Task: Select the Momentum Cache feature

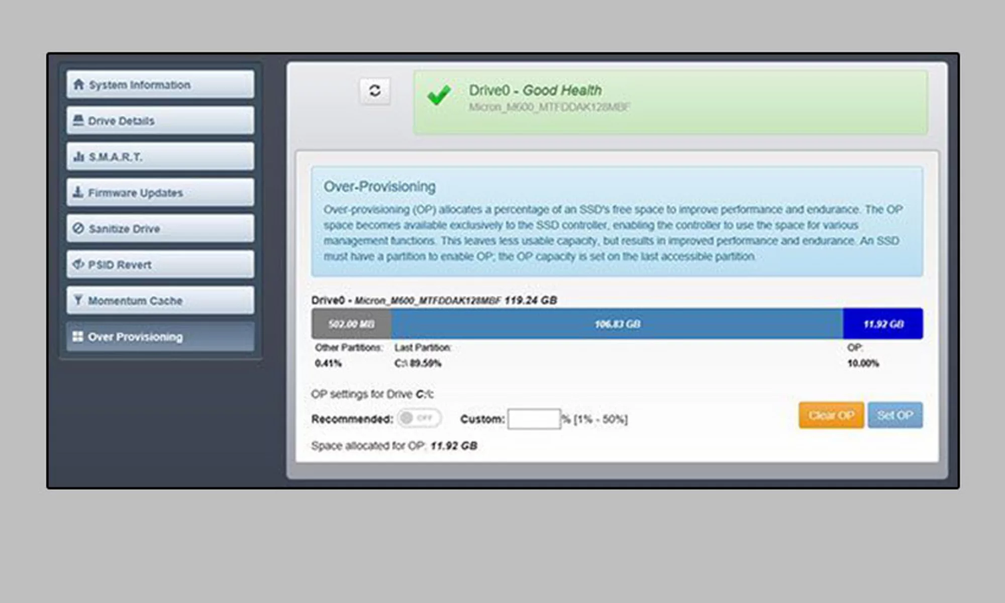Action: pos(159,300)
